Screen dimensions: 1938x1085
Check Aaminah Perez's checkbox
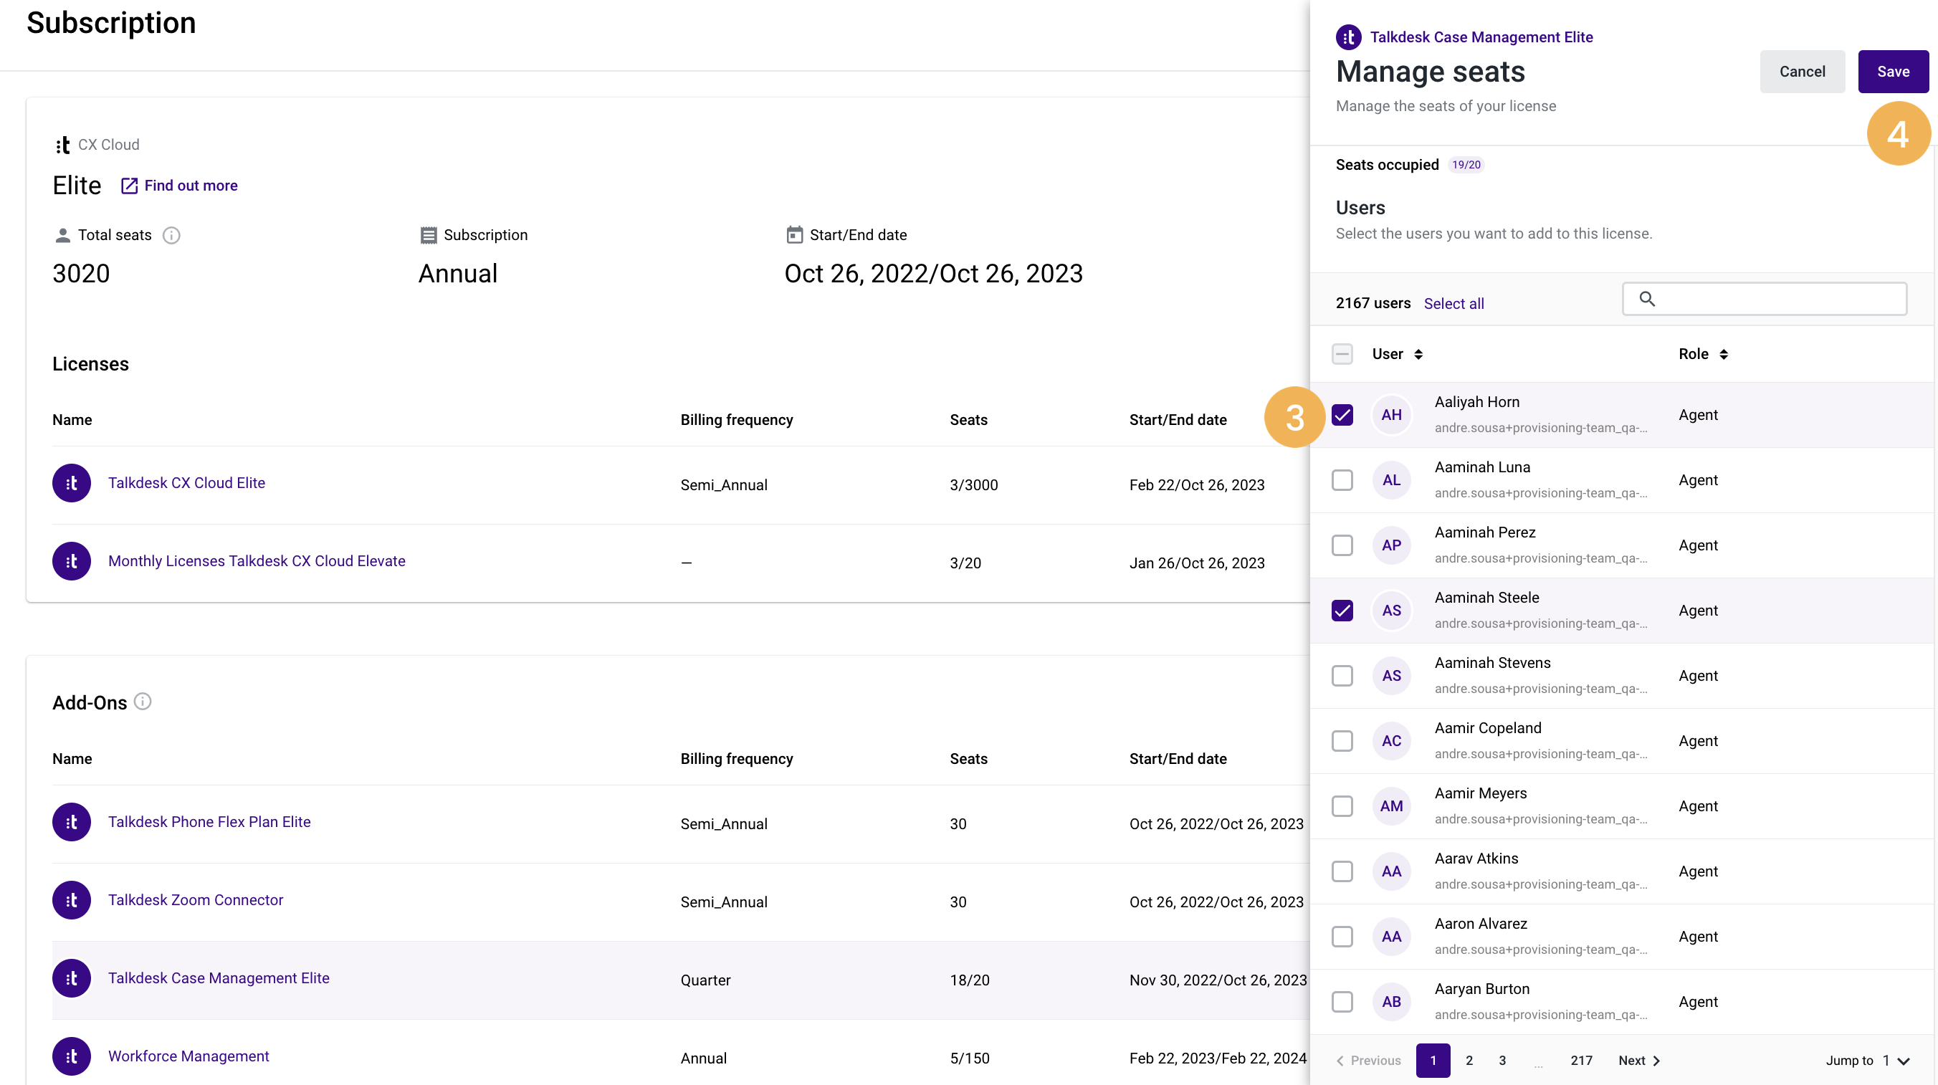click(1342, 545)
